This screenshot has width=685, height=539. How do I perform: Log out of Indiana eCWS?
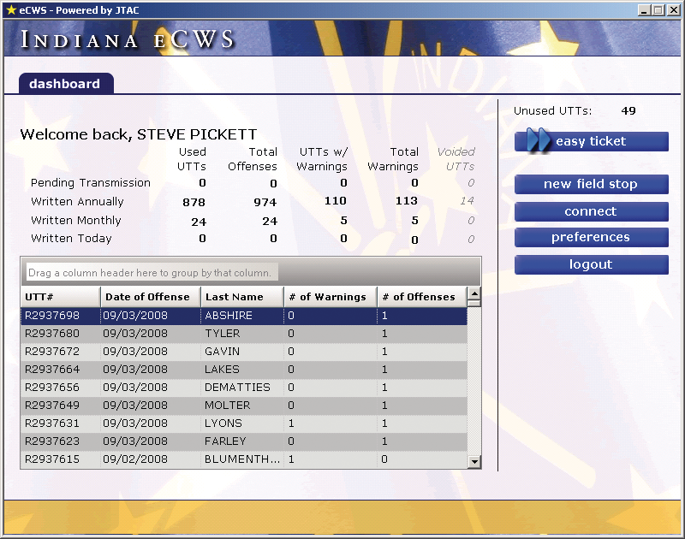click(591, 264)
